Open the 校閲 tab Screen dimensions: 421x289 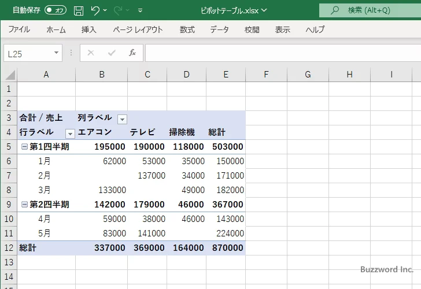(x=252, y=29)
